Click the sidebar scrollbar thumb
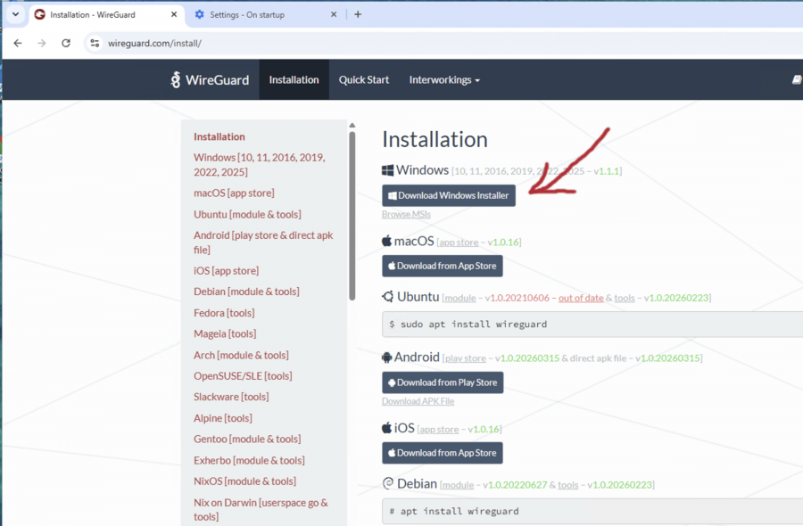803x526 pixels. coord(352,216)
